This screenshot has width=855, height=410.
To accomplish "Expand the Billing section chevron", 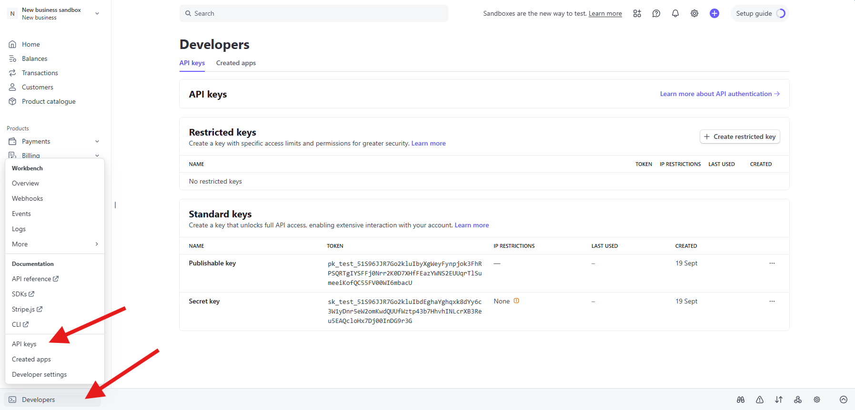I will (97, 156).
